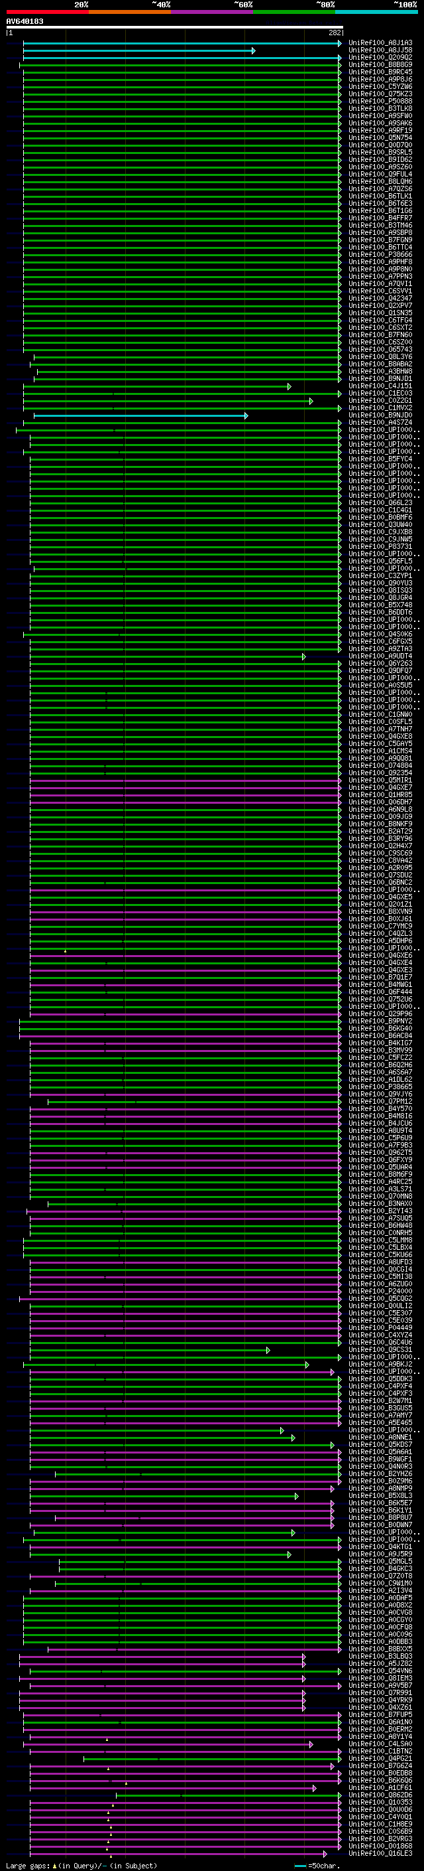This screenshot has height=1871, width=424.
Task: Click the green alignment bar for UniRef100_C0Z2G1
Action: pos(168,402)
